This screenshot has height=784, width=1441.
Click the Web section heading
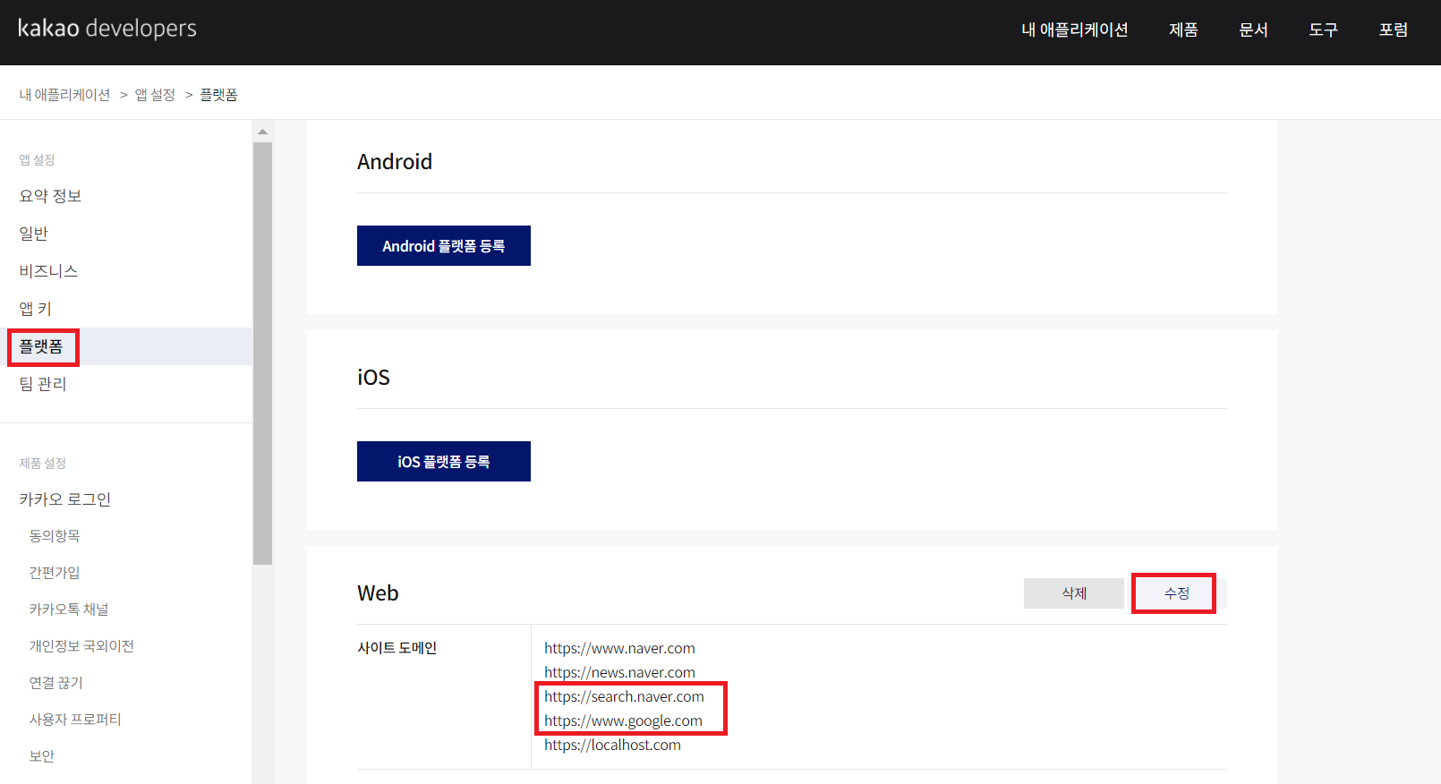click(x=378, y=593)
